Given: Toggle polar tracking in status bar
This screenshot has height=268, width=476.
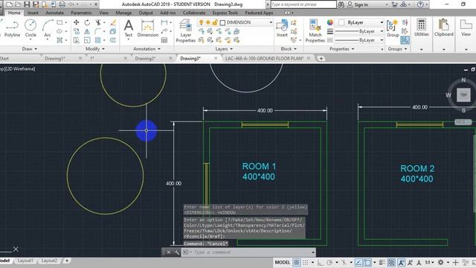Looking at the screenshot, I should point(329,262).
